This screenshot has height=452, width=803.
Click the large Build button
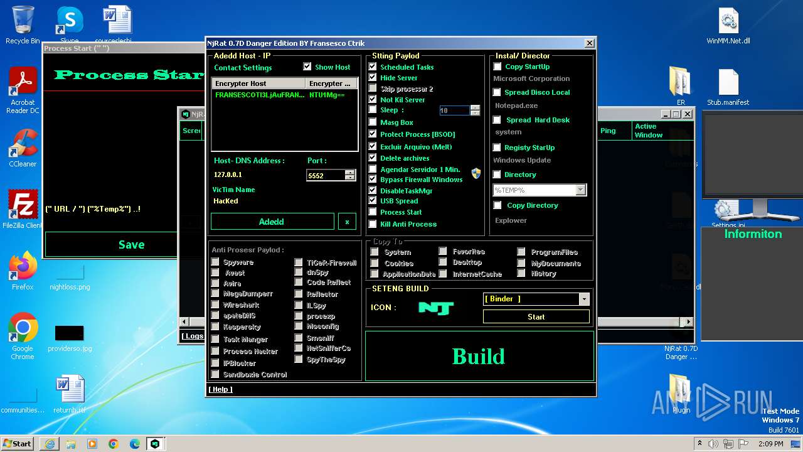click(x=479, y=356)
